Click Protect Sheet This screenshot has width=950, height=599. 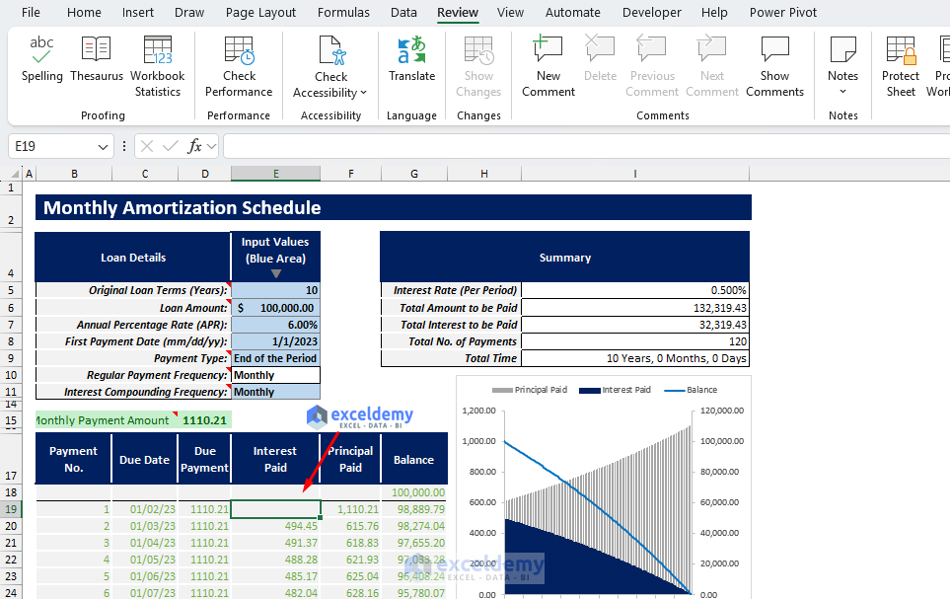point(900,64)
